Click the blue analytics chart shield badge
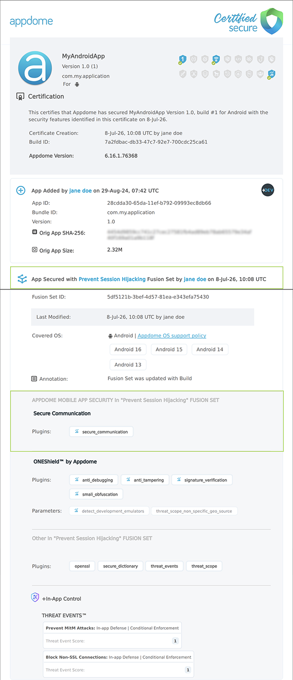The image size is (293, 680). click(x=271, y=74)
